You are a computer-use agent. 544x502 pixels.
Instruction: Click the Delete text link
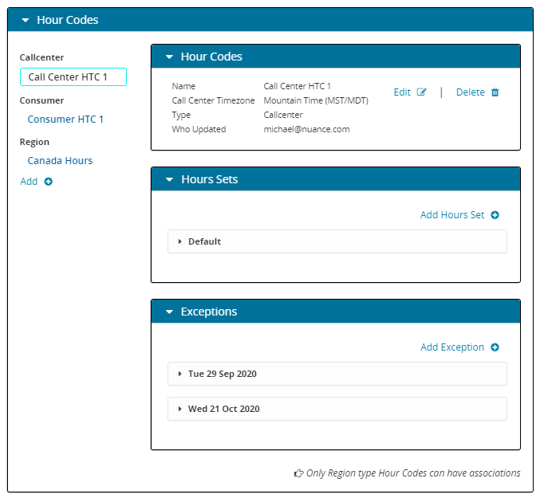470,92
